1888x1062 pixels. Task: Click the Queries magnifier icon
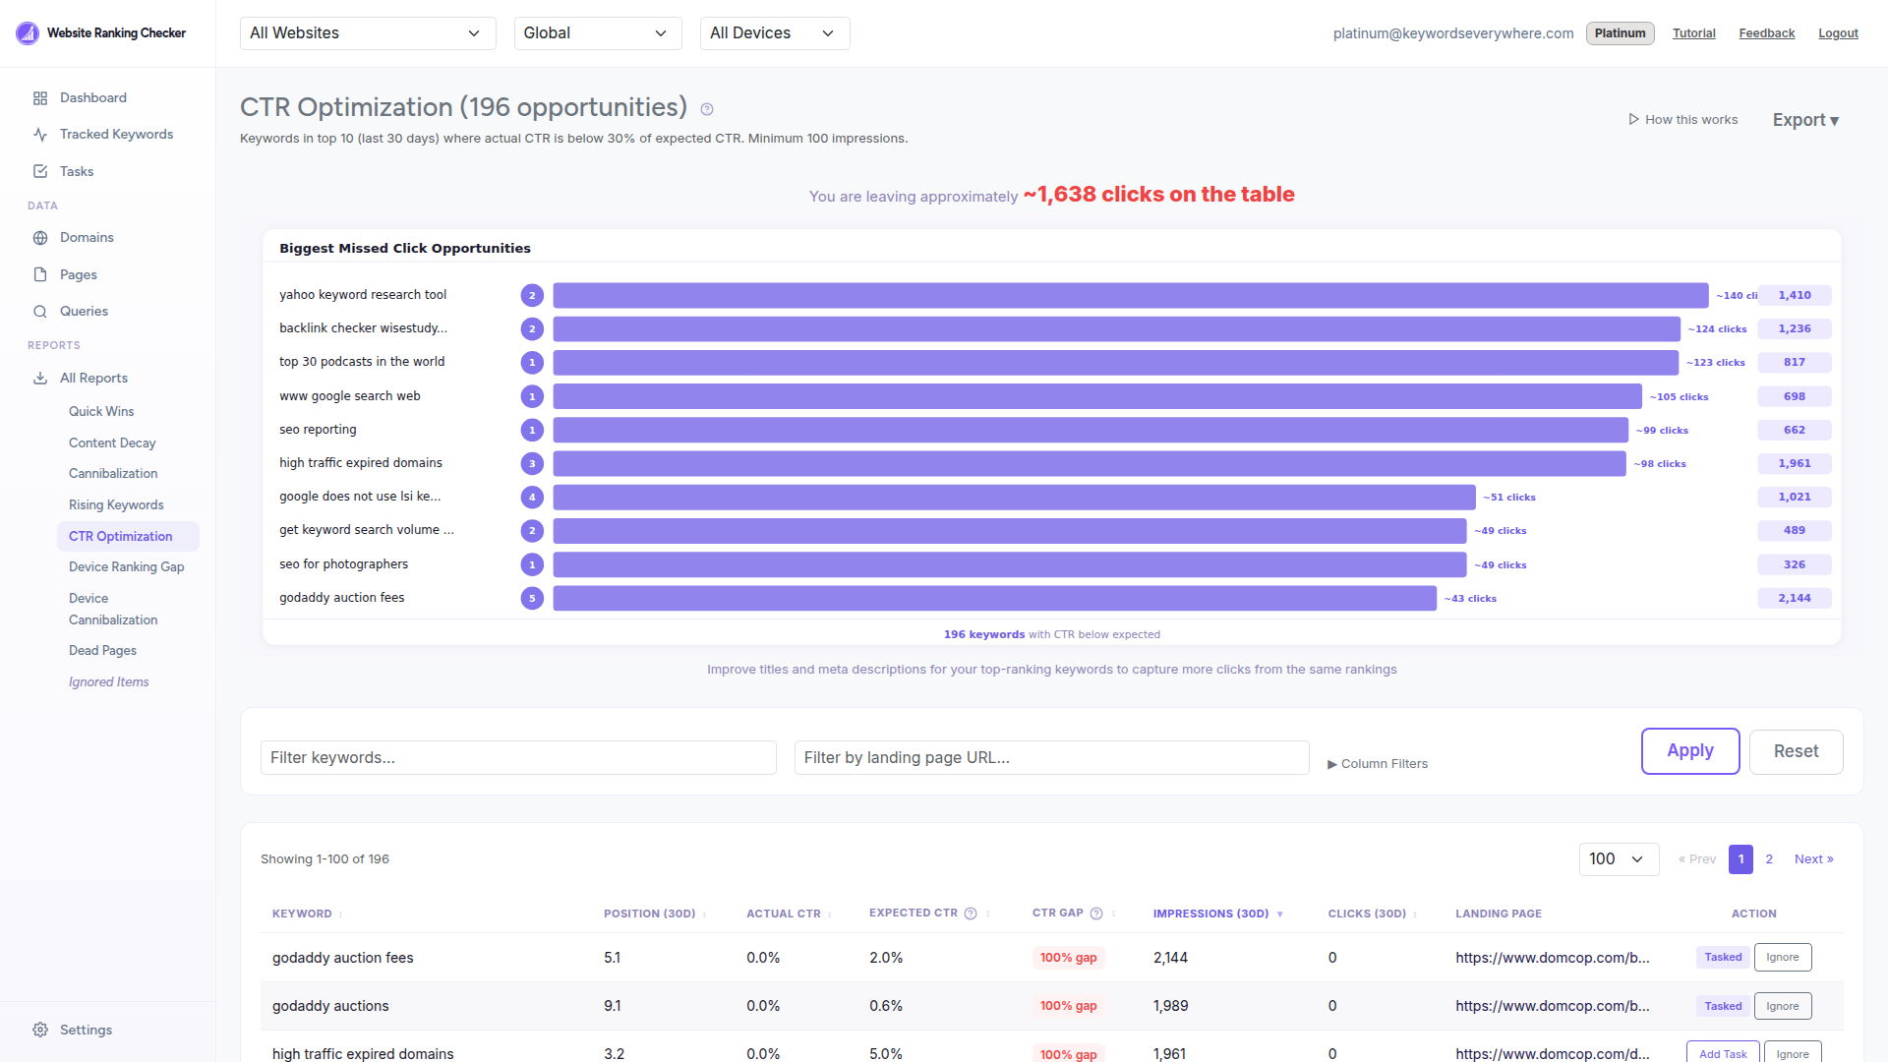pos(40,311)
